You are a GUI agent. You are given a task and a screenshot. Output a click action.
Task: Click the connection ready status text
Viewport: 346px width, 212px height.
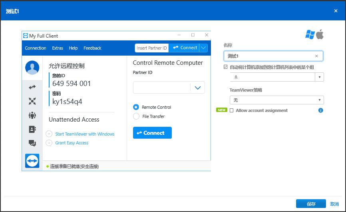[74, 166]
